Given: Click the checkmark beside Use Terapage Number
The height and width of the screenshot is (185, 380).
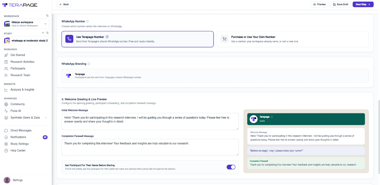Looking at the screenshot, I should (x=107, y=37).
